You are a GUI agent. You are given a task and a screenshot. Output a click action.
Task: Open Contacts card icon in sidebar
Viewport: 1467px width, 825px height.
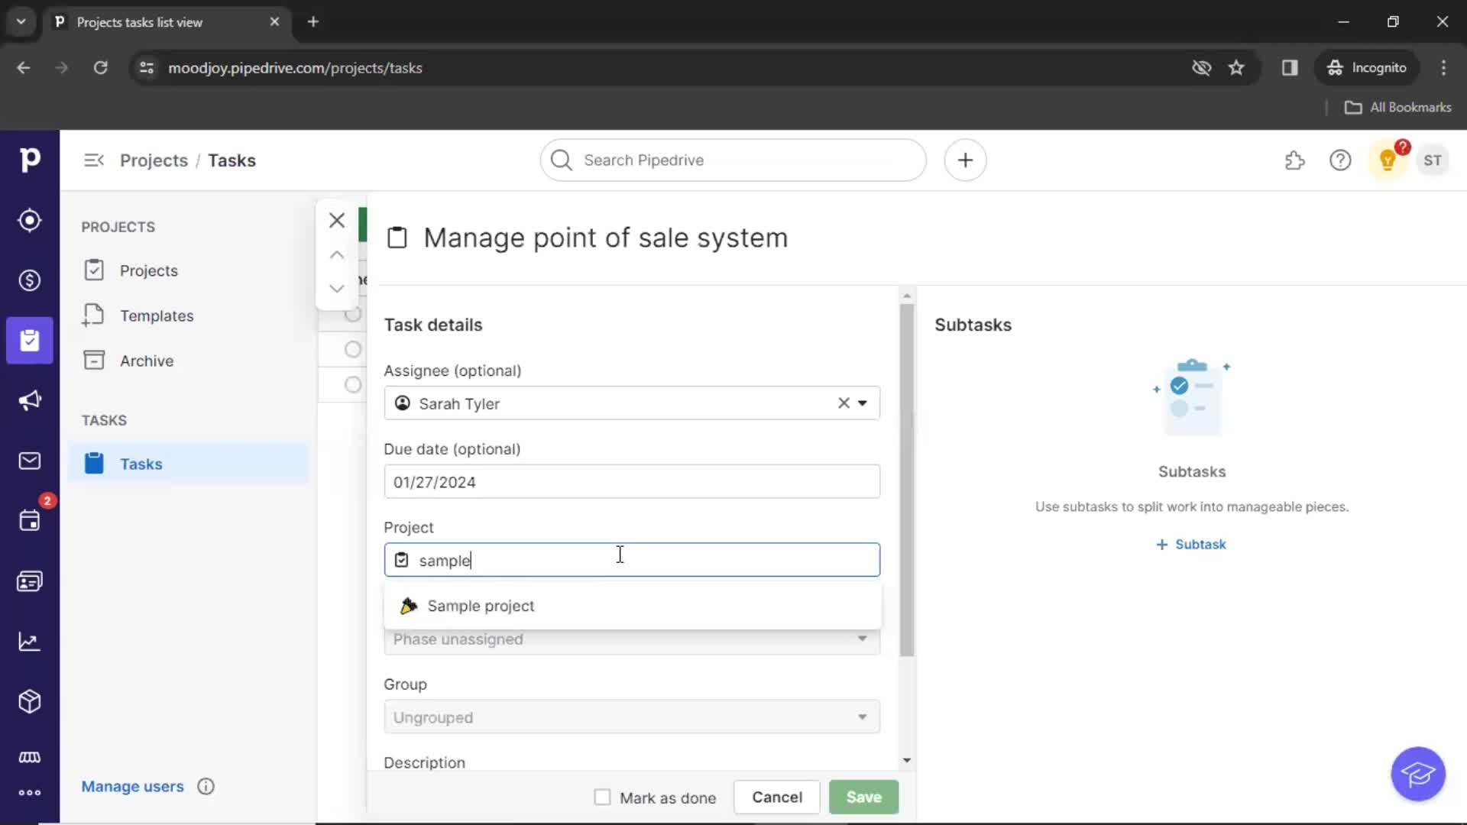[x=30, y=581]
